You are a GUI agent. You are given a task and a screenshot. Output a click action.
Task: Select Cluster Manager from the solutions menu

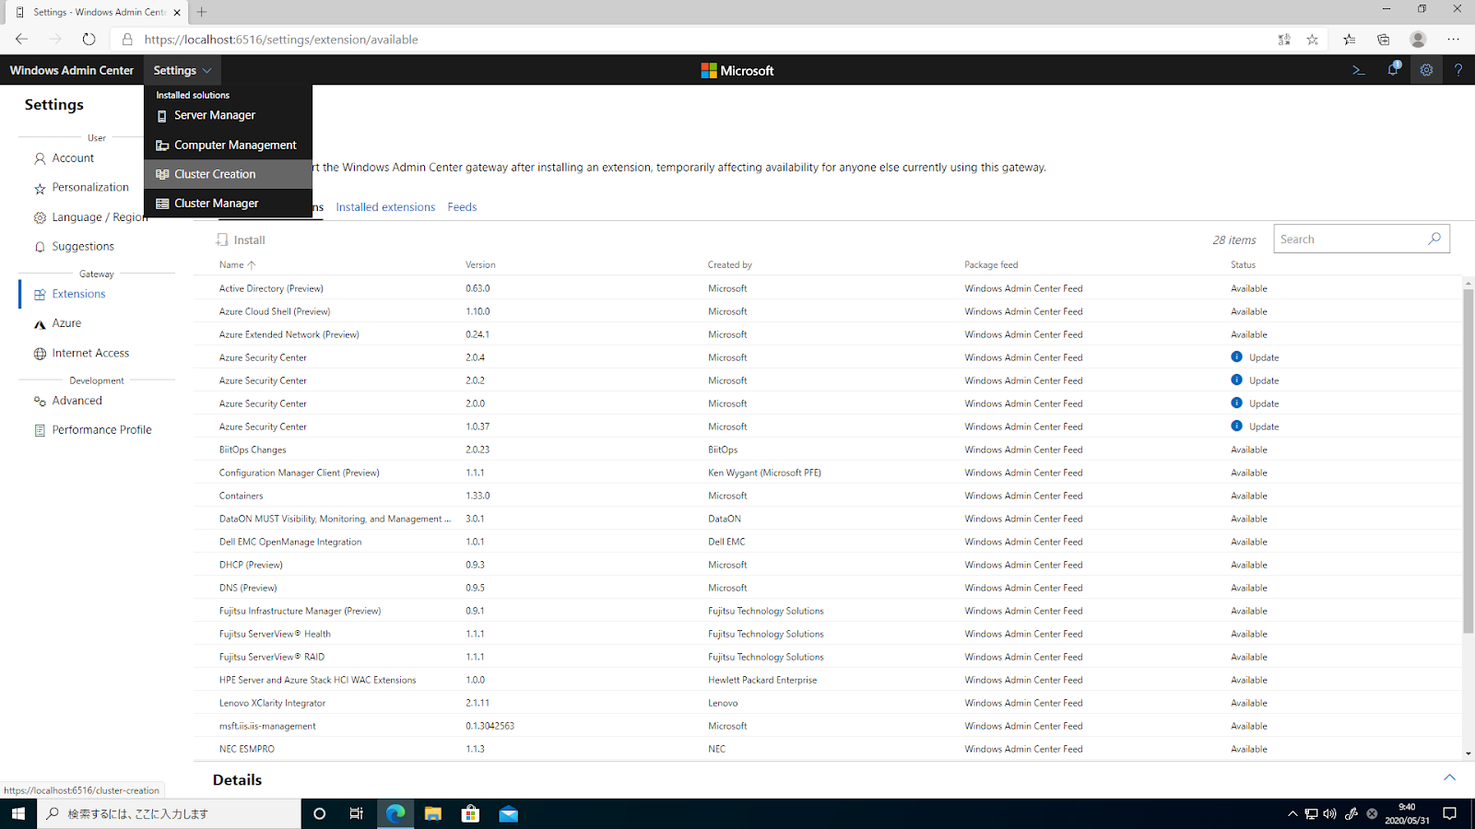[x=228, y=204]
